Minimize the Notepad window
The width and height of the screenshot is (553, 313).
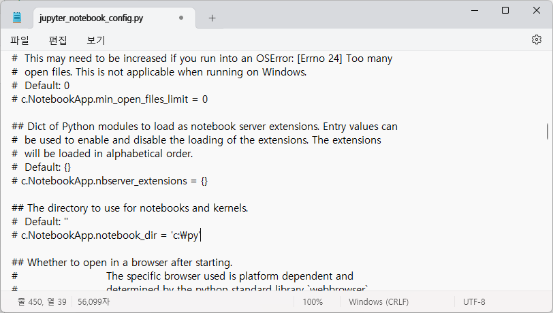tap(475, 10)
